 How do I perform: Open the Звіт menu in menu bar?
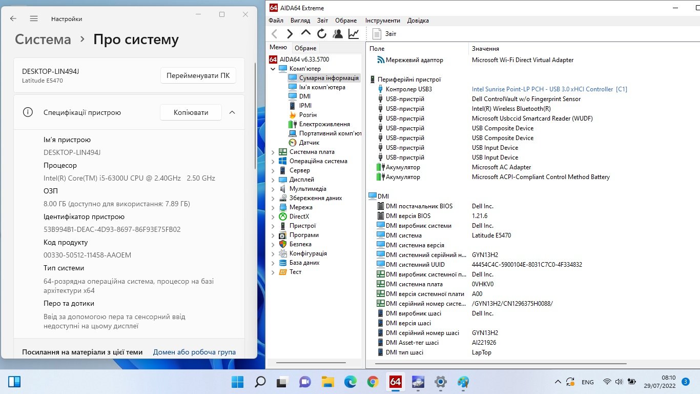tap(322, 21)
